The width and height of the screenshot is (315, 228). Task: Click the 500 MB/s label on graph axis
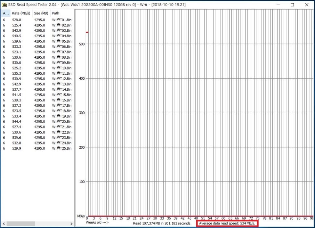[x=82, y=44]
